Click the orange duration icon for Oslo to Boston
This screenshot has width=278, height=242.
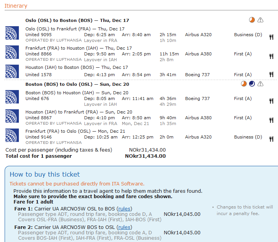[252, 20]
